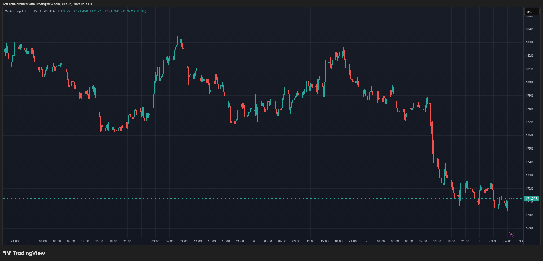Click the 184 B price axis label
This screenshot has width=543, height=261.
pyautogui.click(x=529, y=29)
